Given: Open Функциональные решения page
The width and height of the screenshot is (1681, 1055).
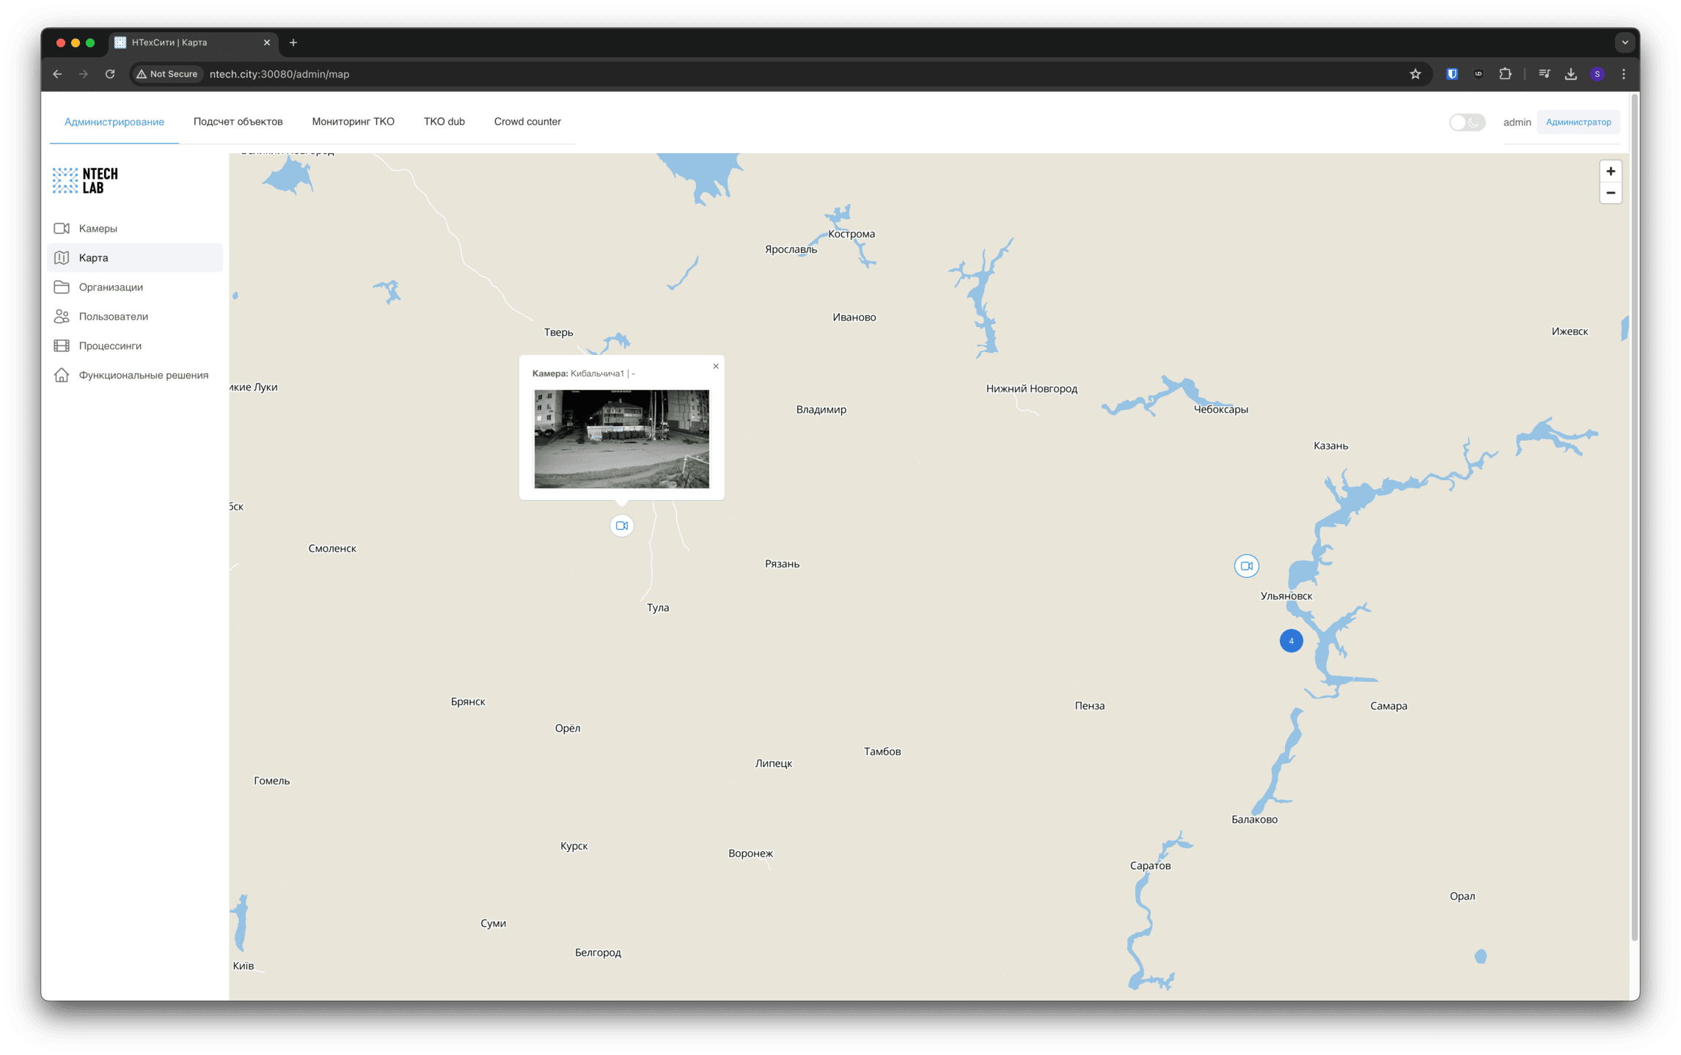Looking at the screenshot, I should coord(143,375).
